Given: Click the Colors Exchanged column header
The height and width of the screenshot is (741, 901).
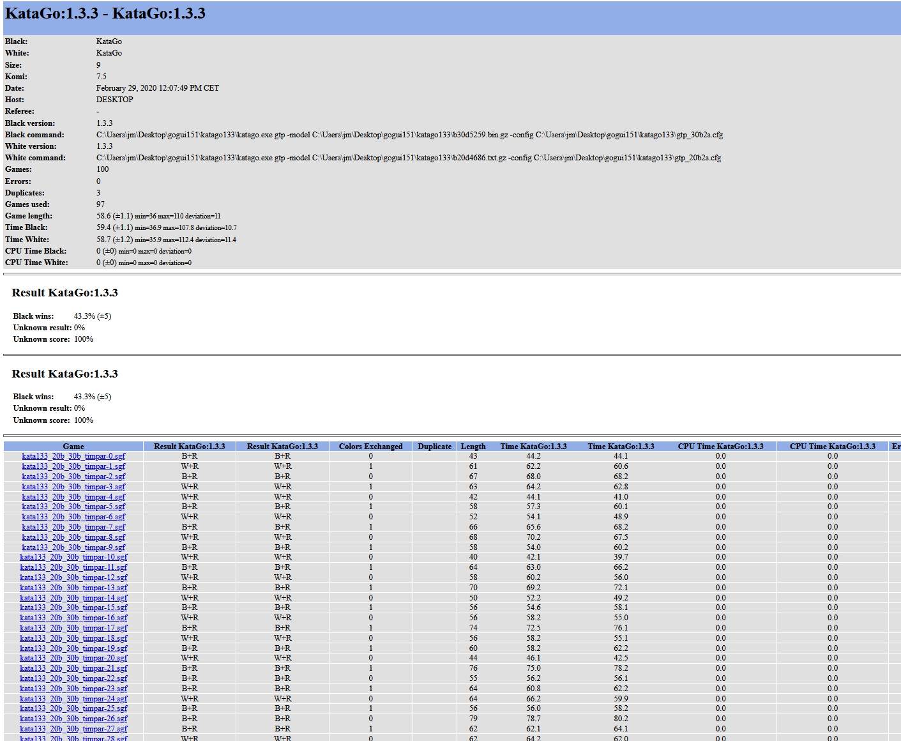Looking at the screenshot, I should click(370, 447).
